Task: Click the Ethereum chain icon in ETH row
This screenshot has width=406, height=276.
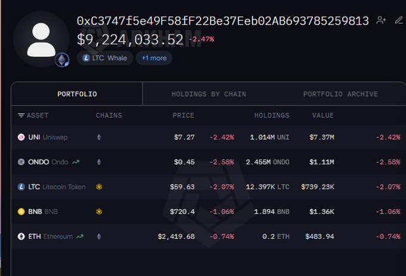Action: [x=99, y=237]
